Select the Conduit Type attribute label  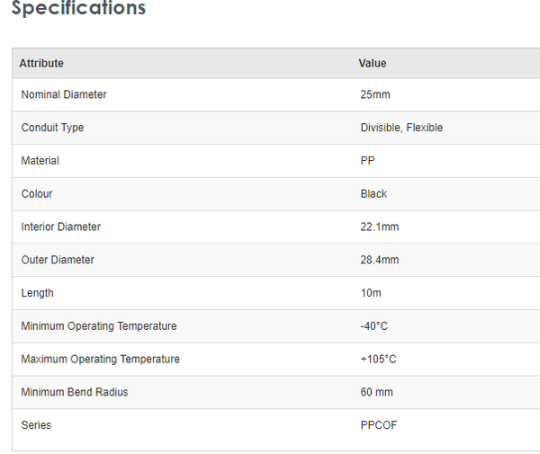pos(52,128)
